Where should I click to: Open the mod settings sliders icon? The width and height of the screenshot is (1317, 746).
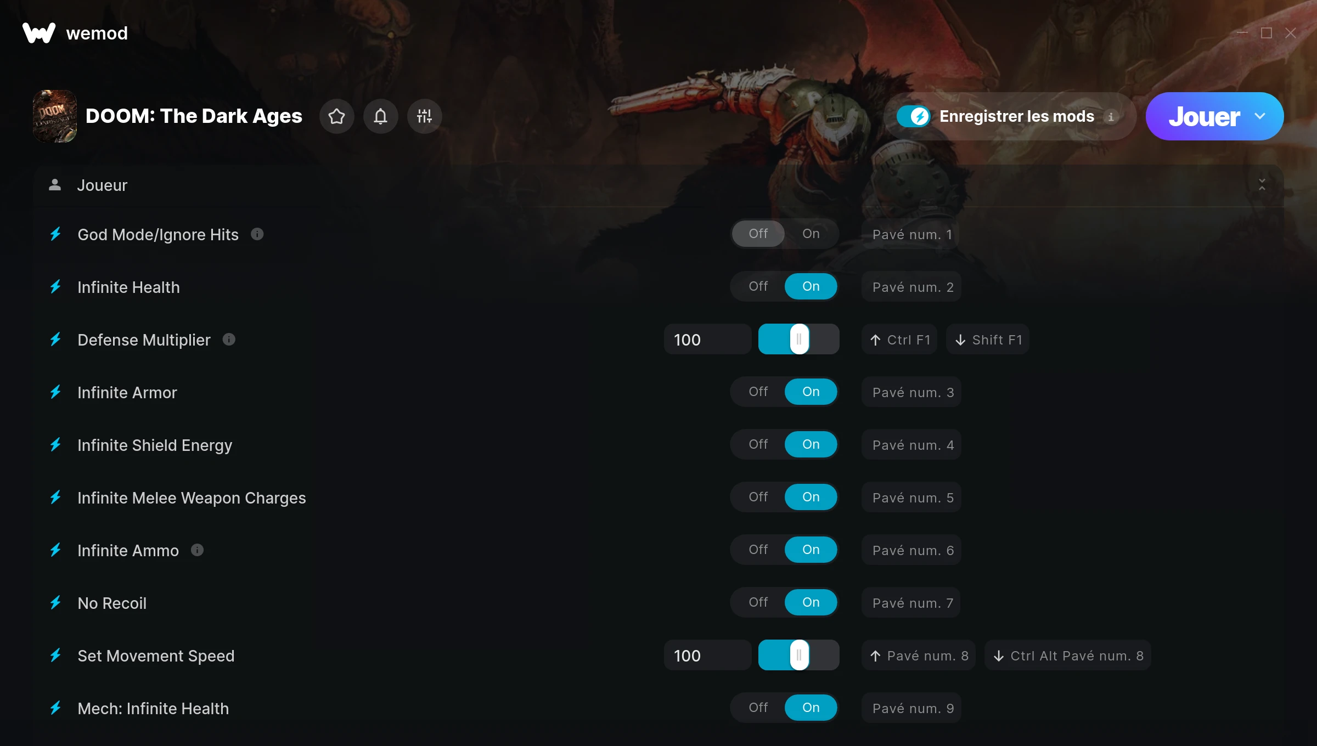(x=424, y=116)
